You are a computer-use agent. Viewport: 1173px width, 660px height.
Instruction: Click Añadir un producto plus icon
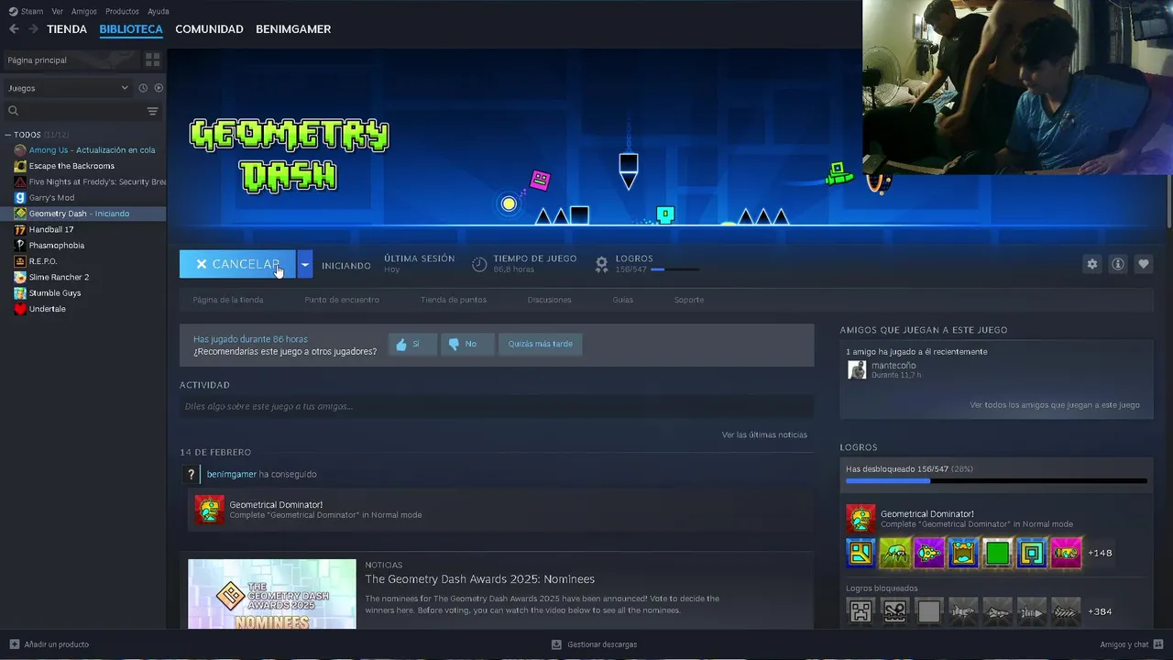pyautogui.click(x=14, y=644)
